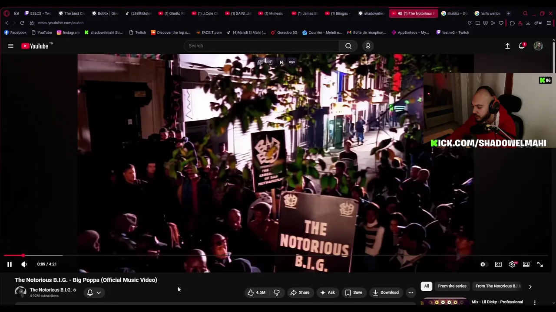
Task: Click the 4.92M subscribers text
Action: click(44, 296)
